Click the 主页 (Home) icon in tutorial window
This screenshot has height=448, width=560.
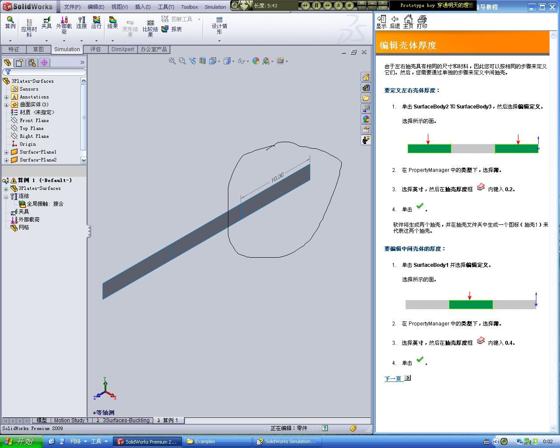[408, 22]
